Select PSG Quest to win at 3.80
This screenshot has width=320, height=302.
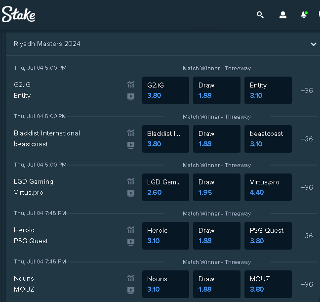(268, 236)
